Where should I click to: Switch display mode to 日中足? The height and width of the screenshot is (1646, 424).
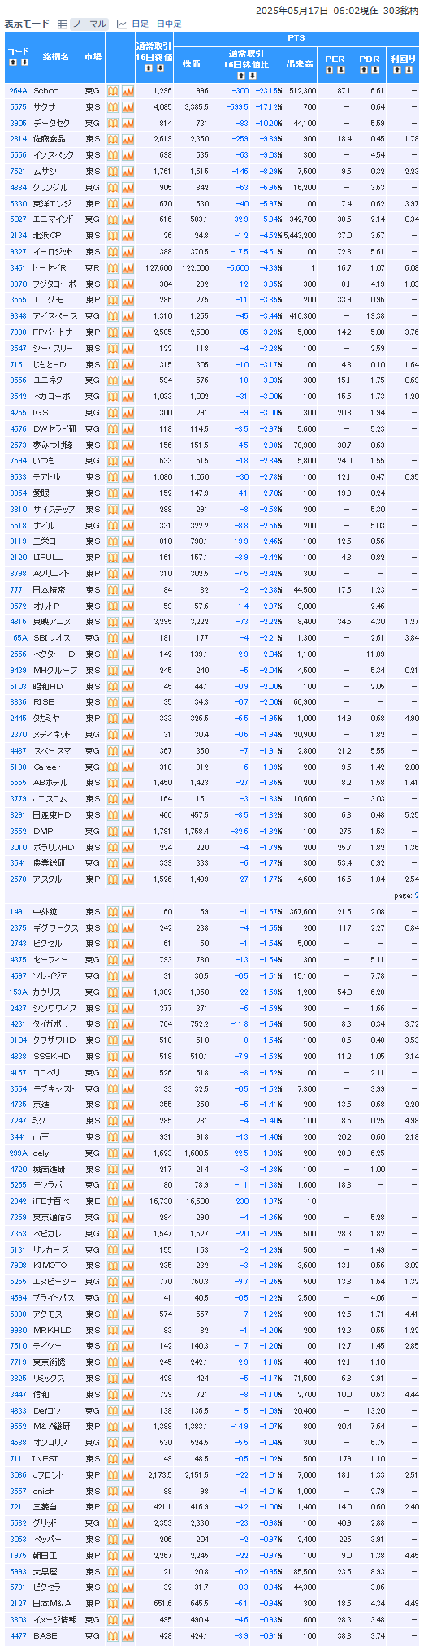point(169,24)
